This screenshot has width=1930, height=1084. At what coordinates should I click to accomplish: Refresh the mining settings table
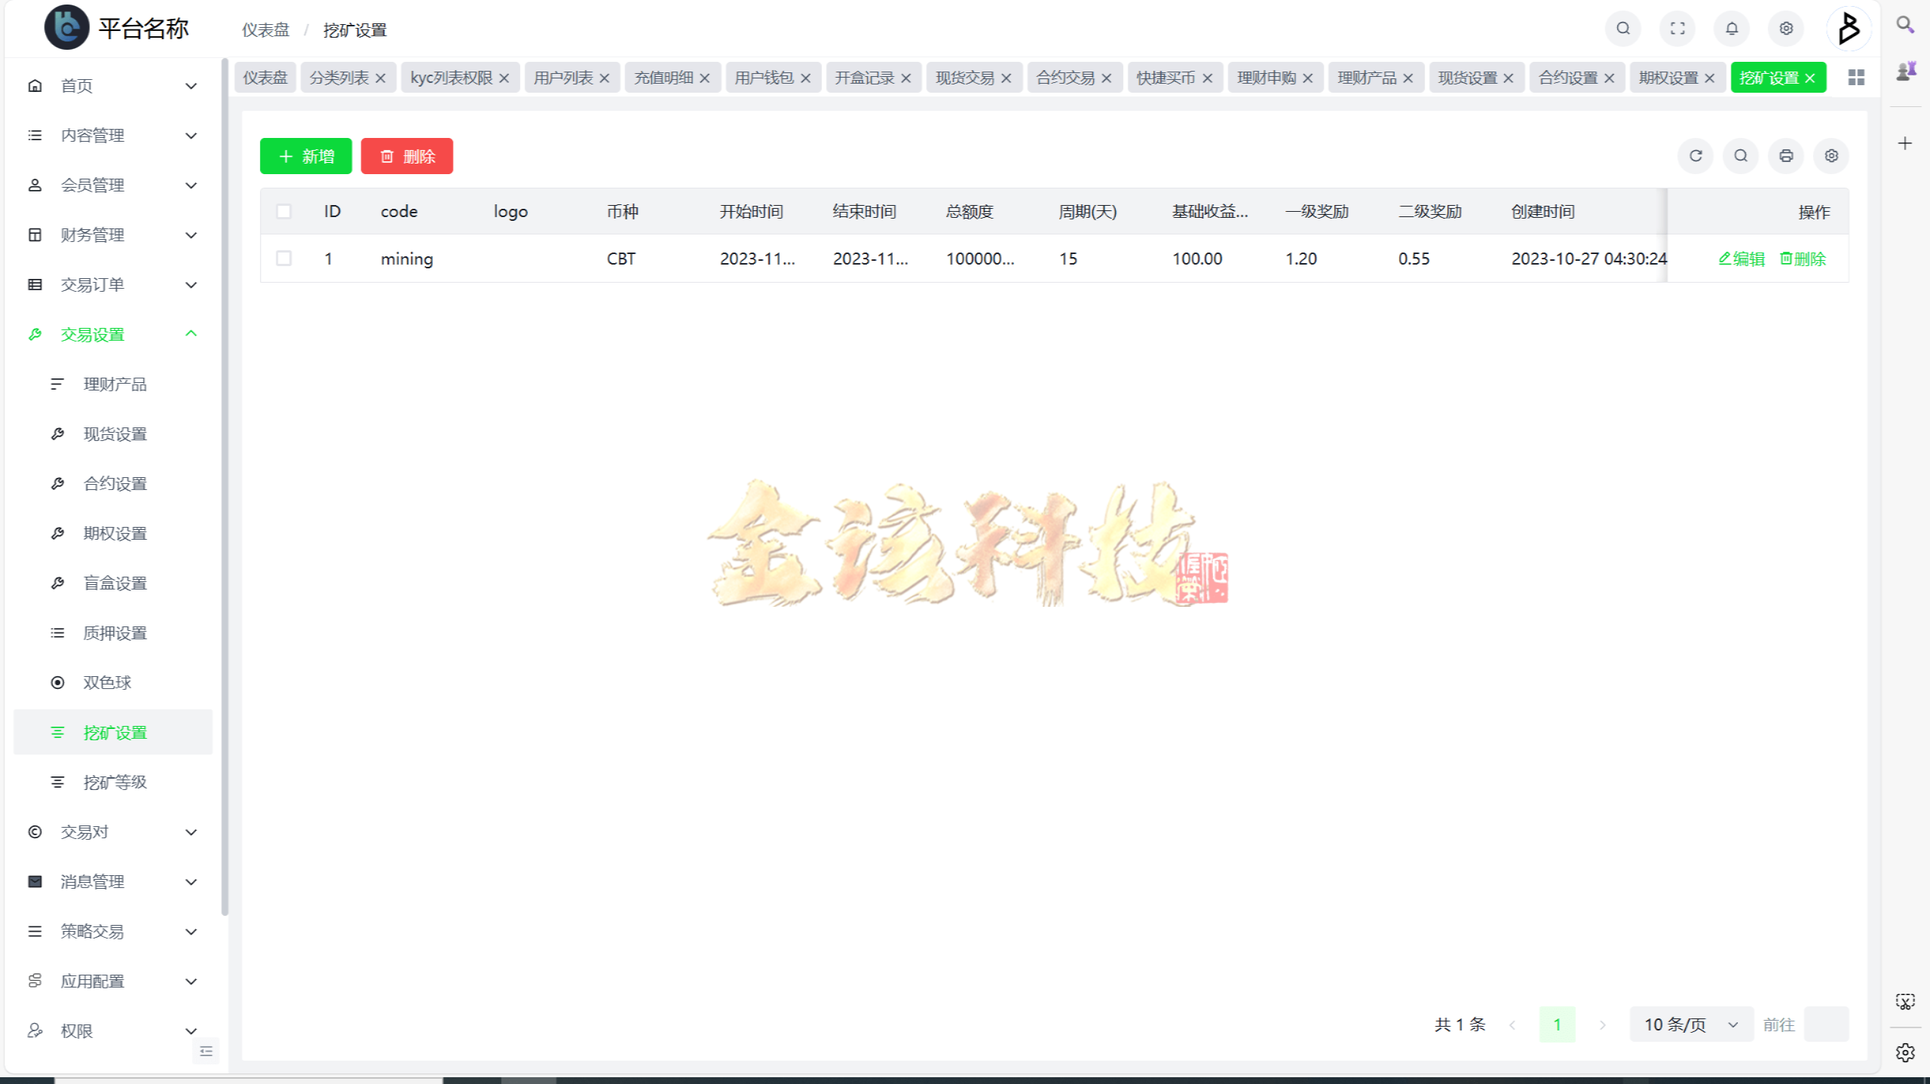click(x=1696, y=156)
